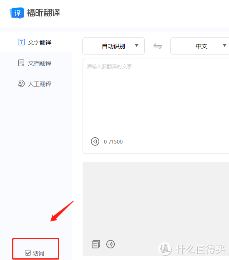Toggle the 划词 checkbox

pyautogui.click(x=28, y=253)
